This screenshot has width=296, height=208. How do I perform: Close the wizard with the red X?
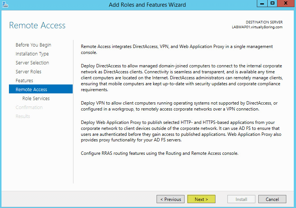(x=286, y=3)
